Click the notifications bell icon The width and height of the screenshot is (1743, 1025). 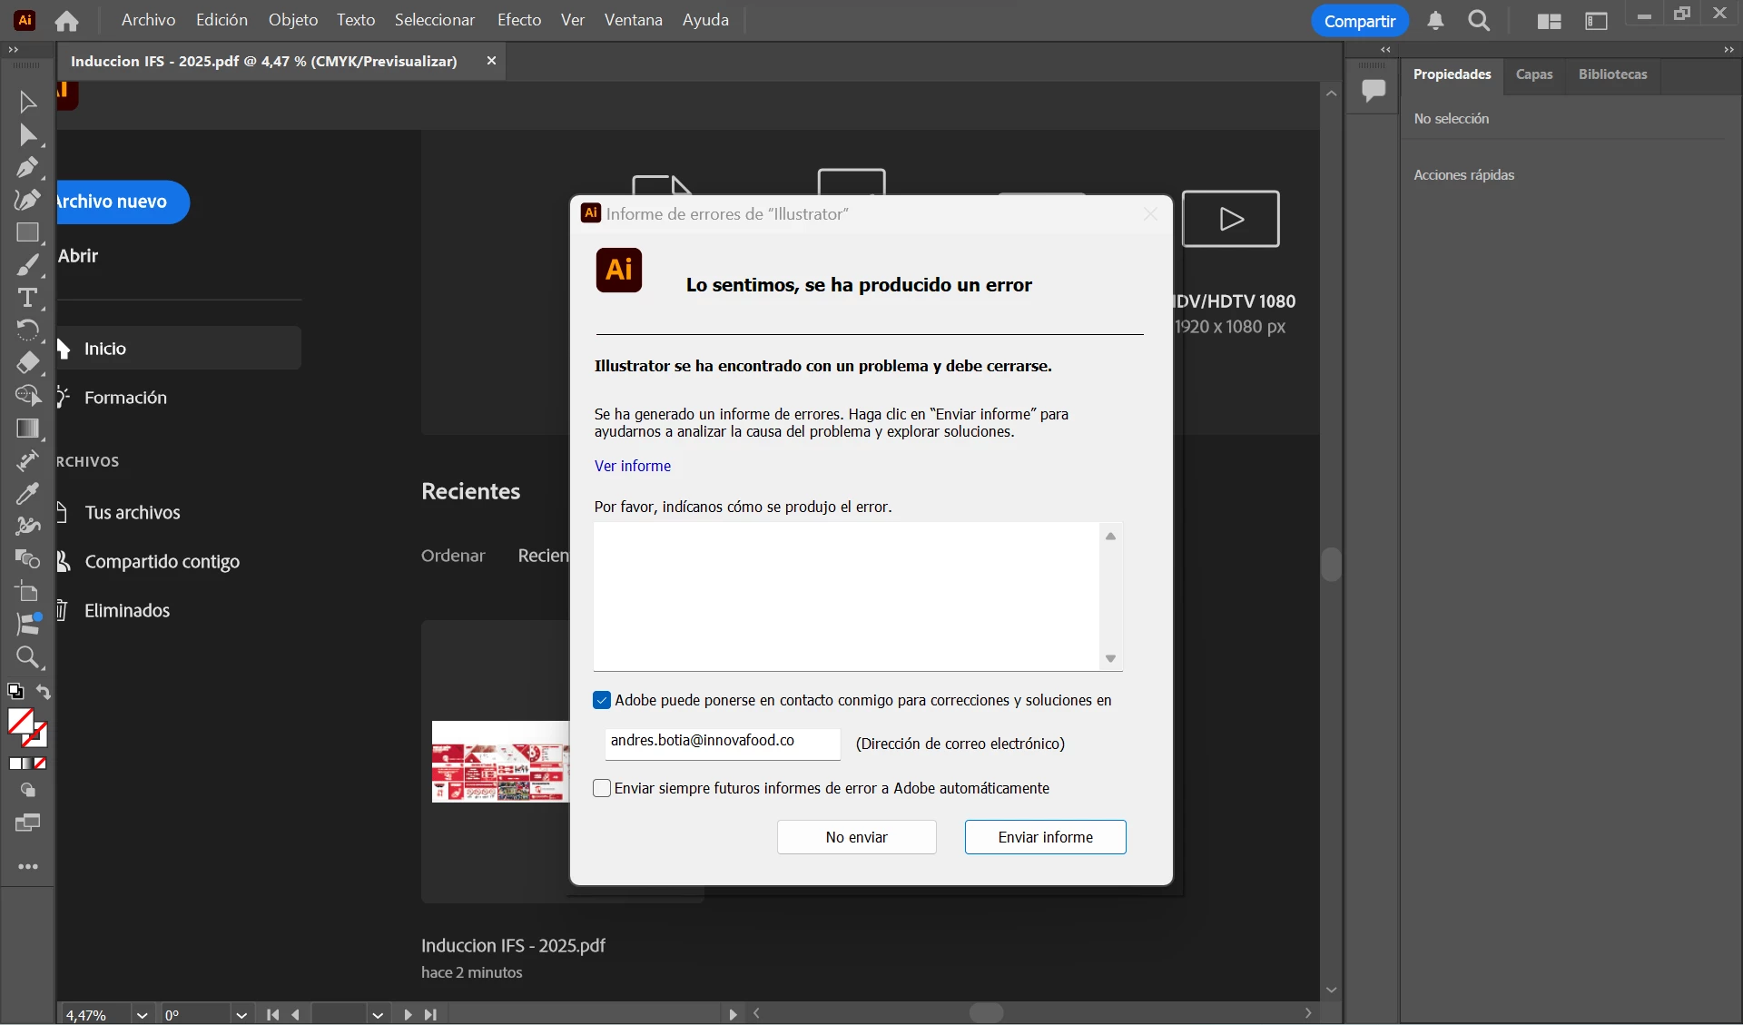pos(1435,21)
